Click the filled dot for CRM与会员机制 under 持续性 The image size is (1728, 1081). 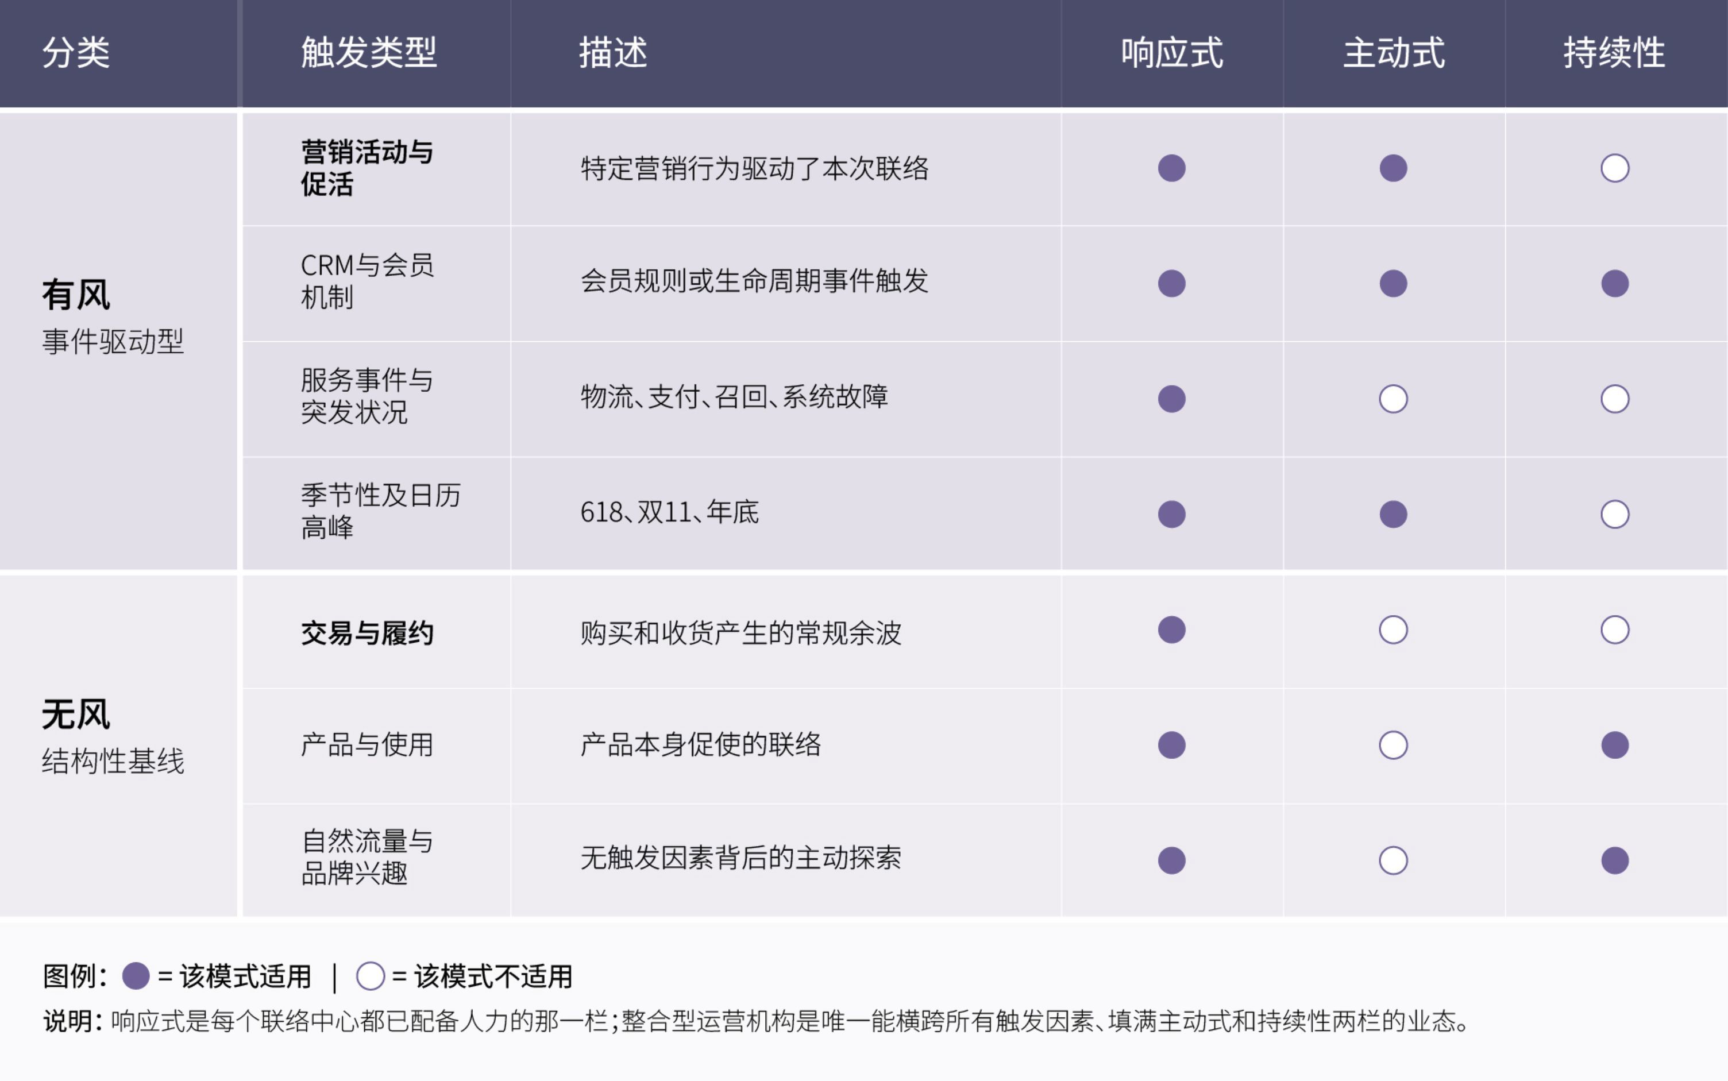pyautogui.click(x=1614, y=284)
